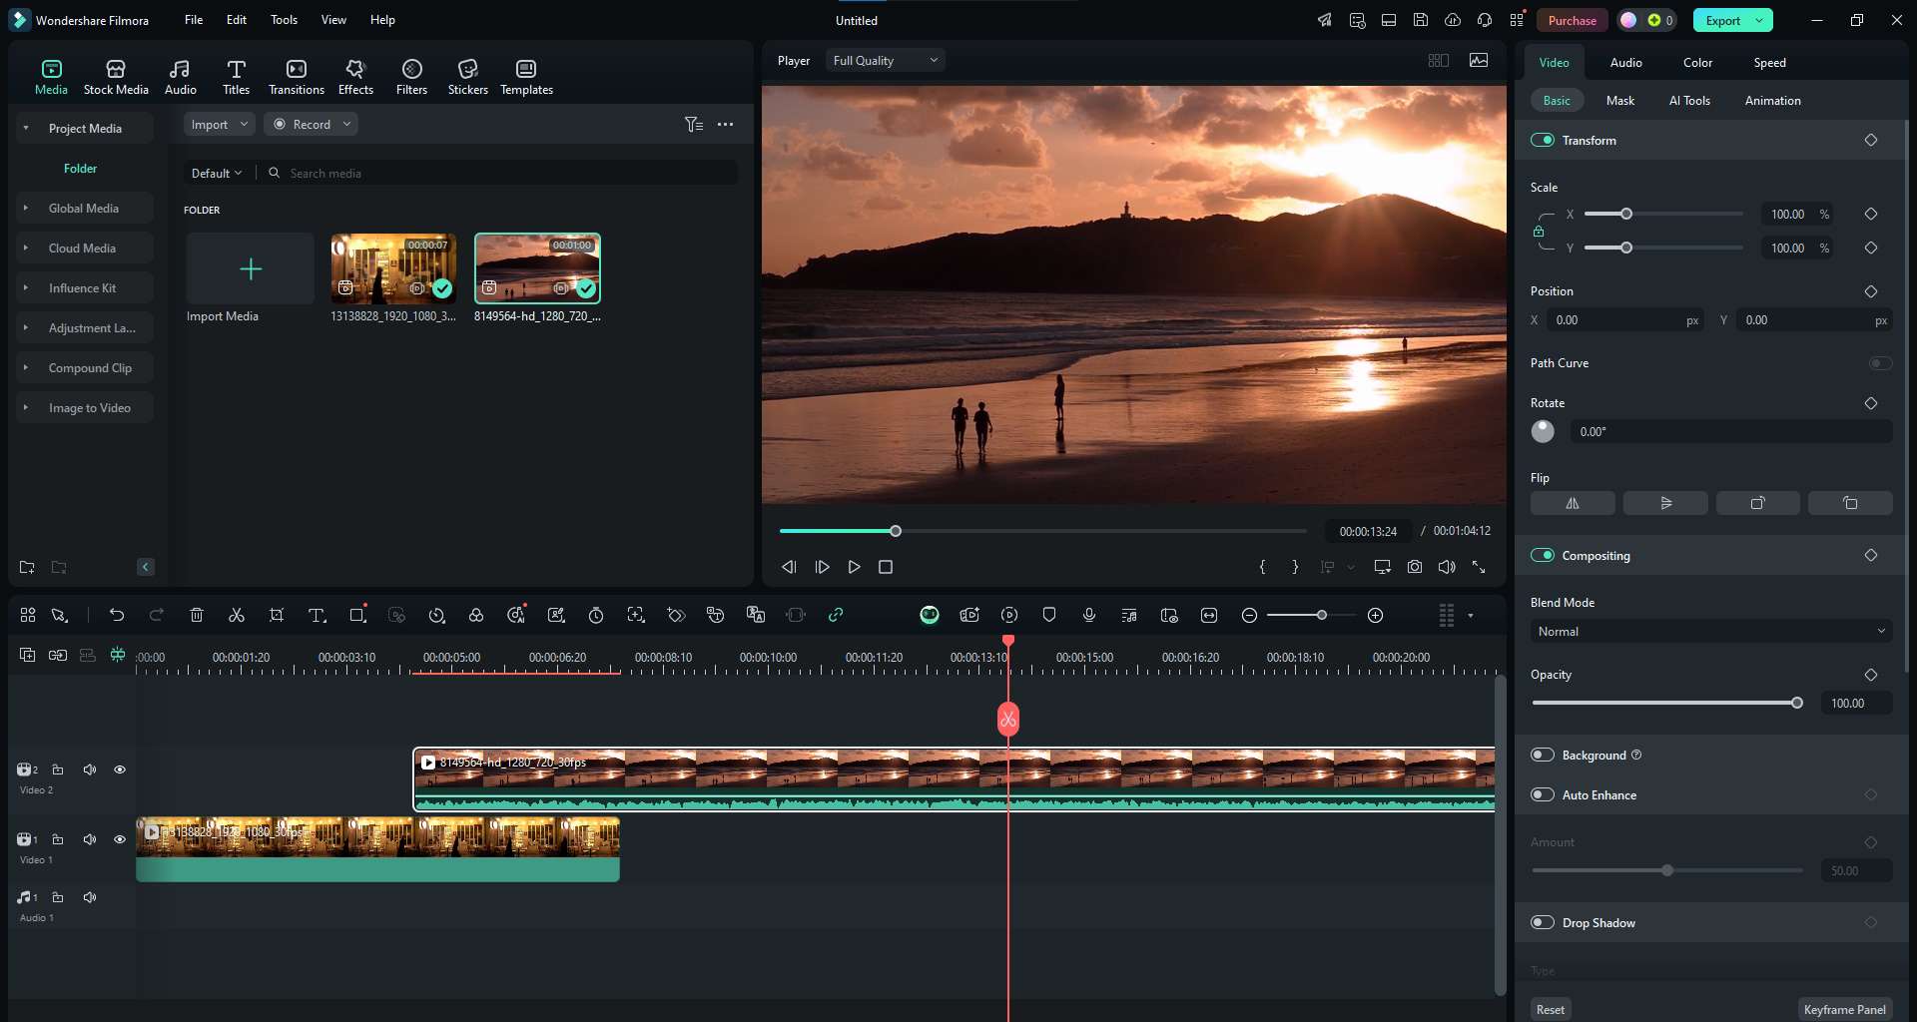Click the filter/sort icon in media panel
1917x1022 pixels.
pos(694,124)
